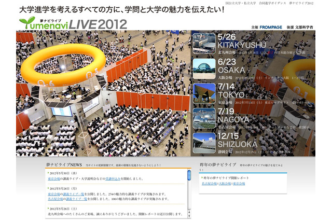Click the 文部科学省 supporter label

pos(304,27)
